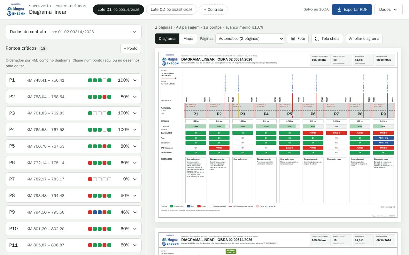409x255 pixels.
Task: Click the first red square in P7 row
Action: [90, 179]
